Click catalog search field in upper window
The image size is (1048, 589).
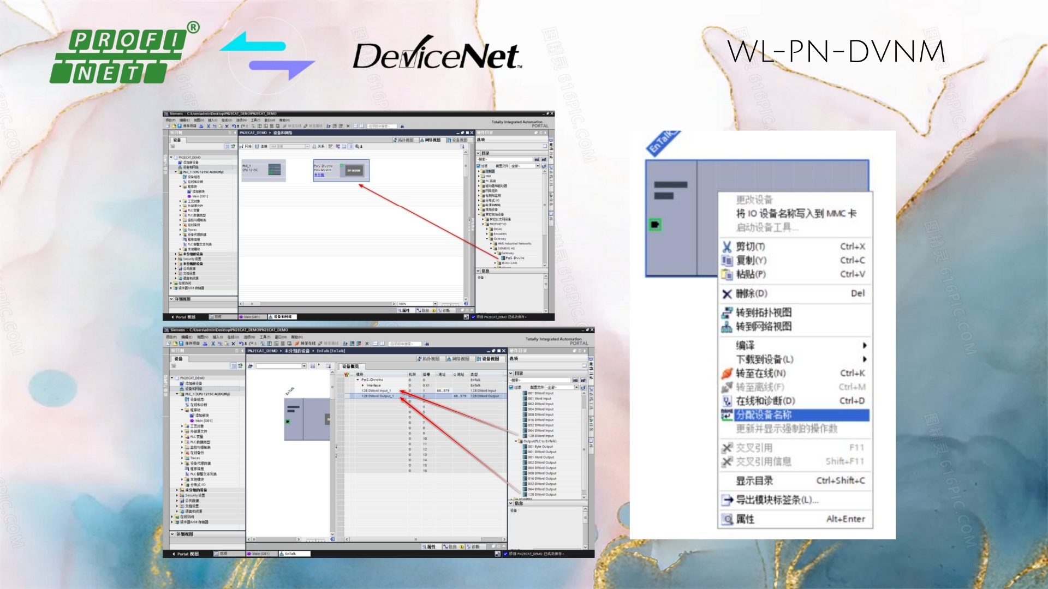505,160
